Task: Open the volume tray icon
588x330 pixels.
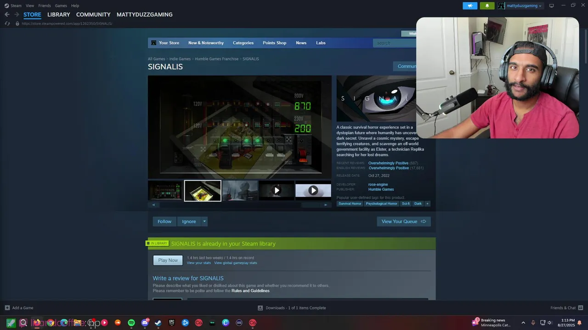Action: point(550,323)
